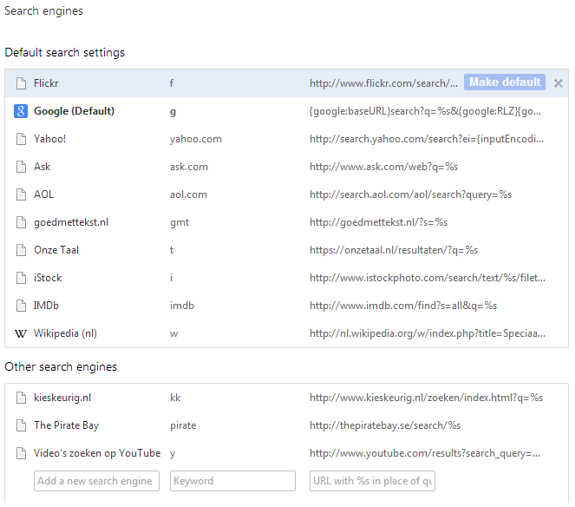Click the ask.com keyword

click(x=189, y=167)
